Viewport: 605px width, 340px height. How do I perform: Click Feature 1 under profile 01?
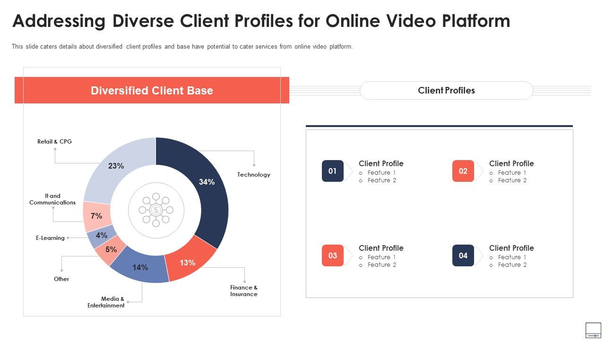[381, 173]
